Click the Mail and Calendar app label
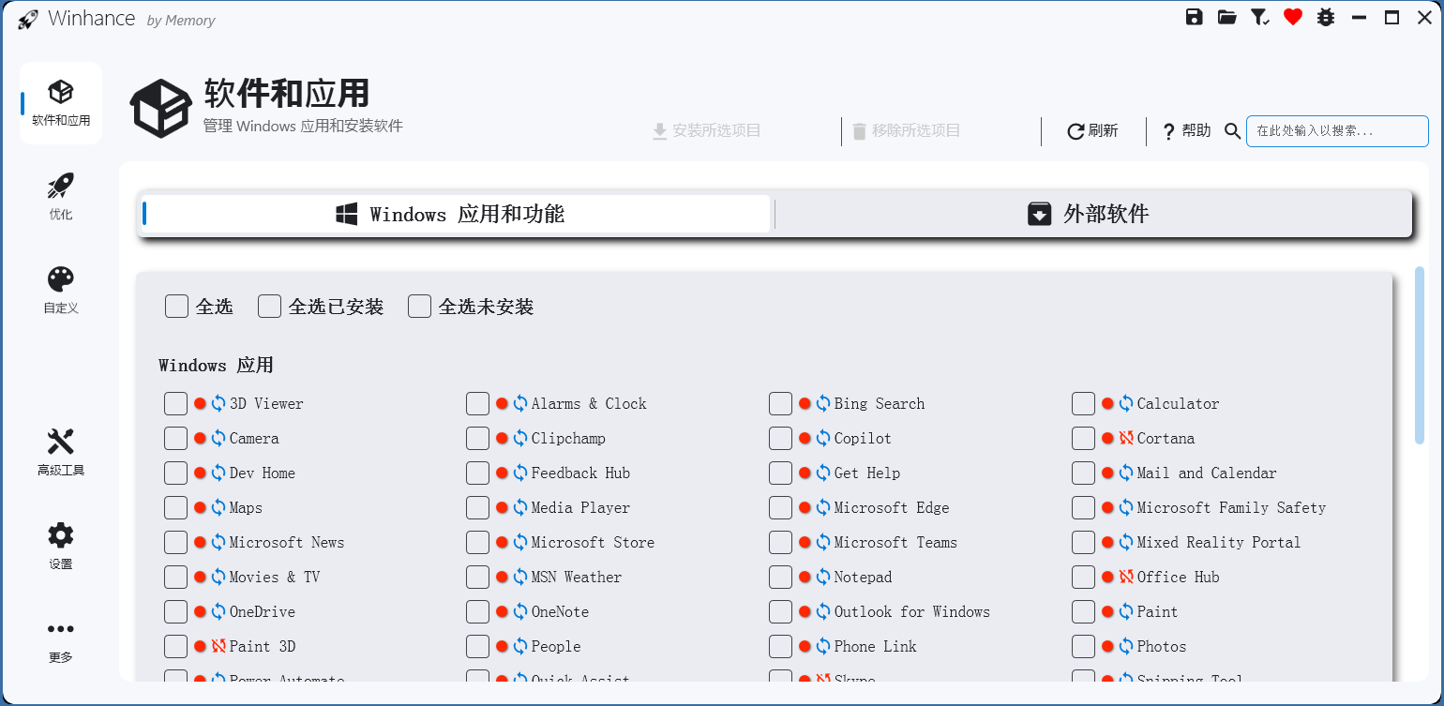 pyautogui.click(x=1207, y=473)
